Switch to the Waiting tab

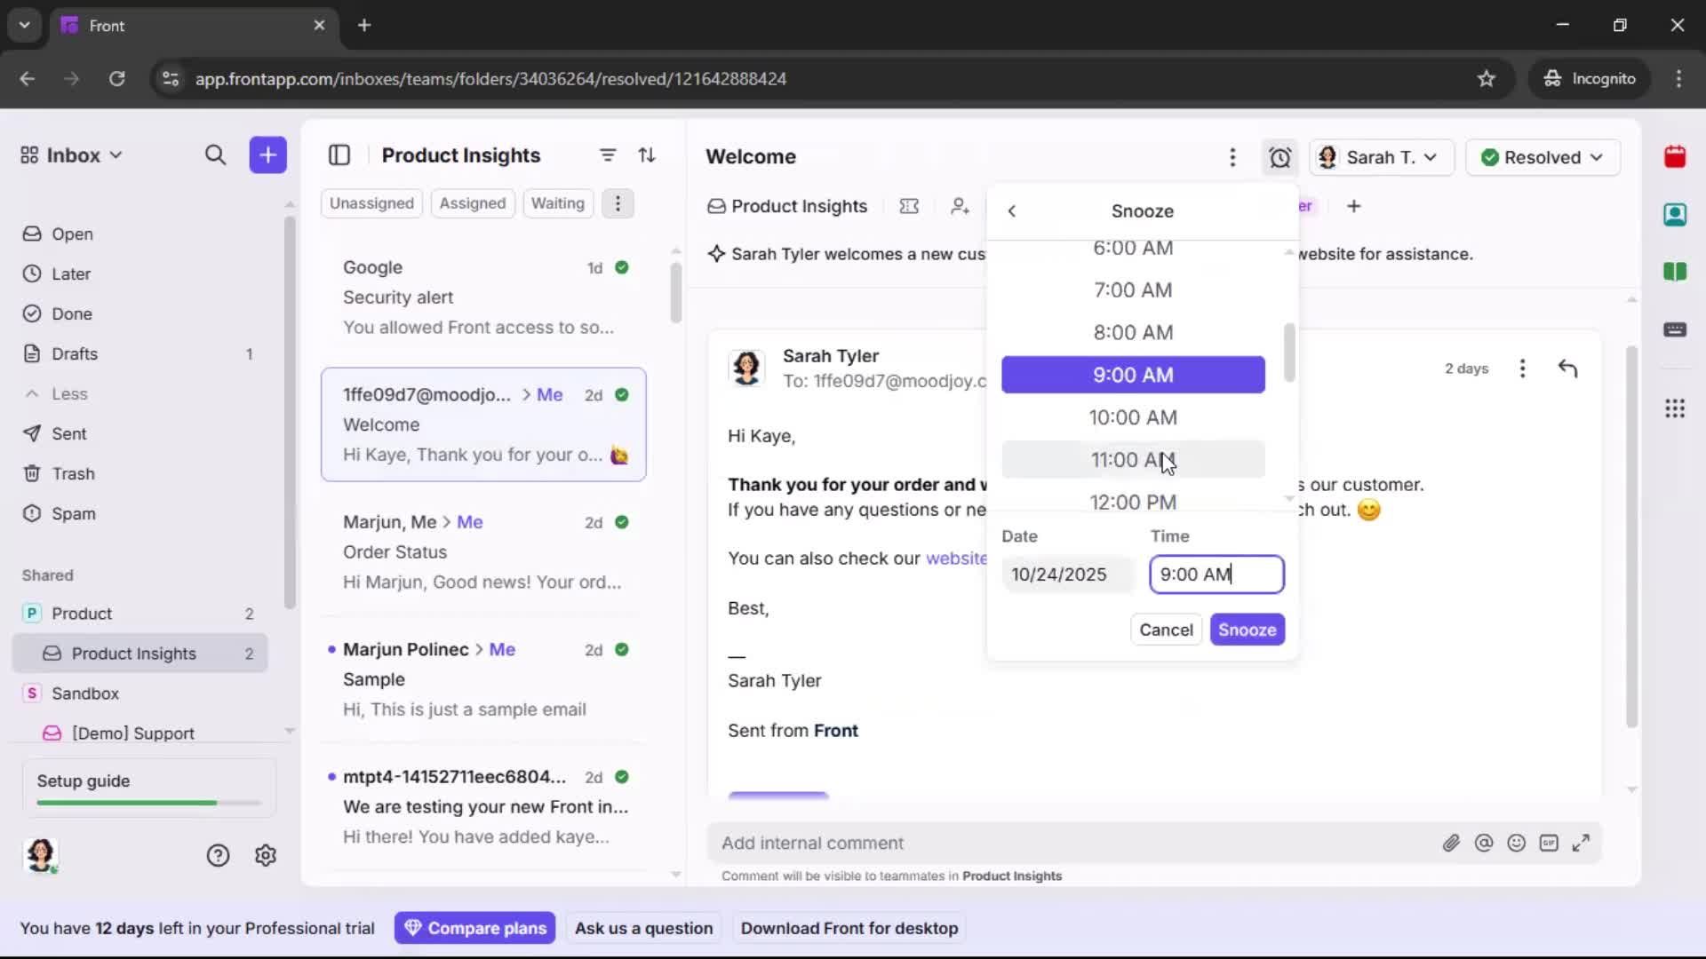point(557,202)
